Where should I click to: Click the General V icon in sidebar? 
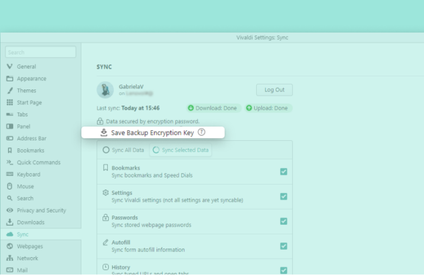[x=10, y=66]
